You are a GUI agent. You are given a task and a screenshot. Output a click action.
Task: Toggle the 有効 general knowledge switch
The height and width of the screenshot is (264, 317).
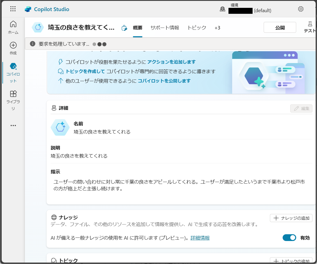pyautogui.click(x=289, y=238)
